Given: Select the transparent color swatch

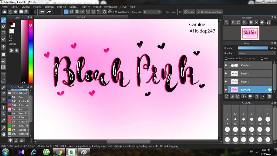Looking at the screenshot, I should (x=12, y=31).
